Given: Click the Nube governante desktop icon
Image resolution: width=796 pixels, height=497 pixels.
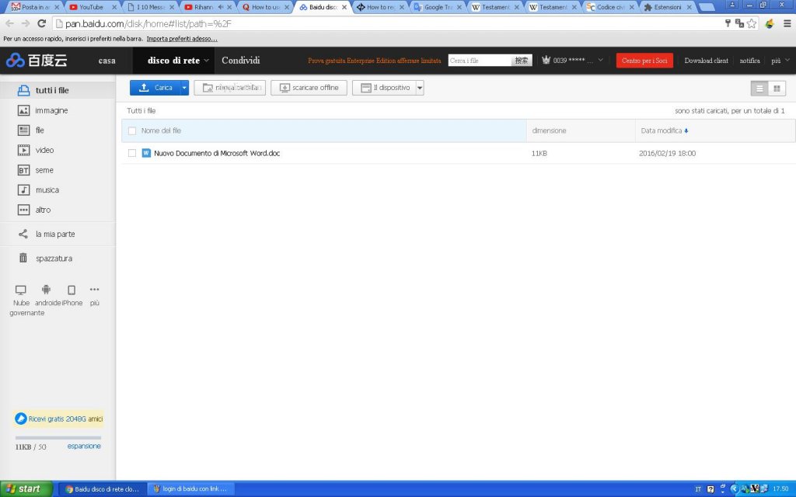Looking at the screenshot, I should click(21, 290).
